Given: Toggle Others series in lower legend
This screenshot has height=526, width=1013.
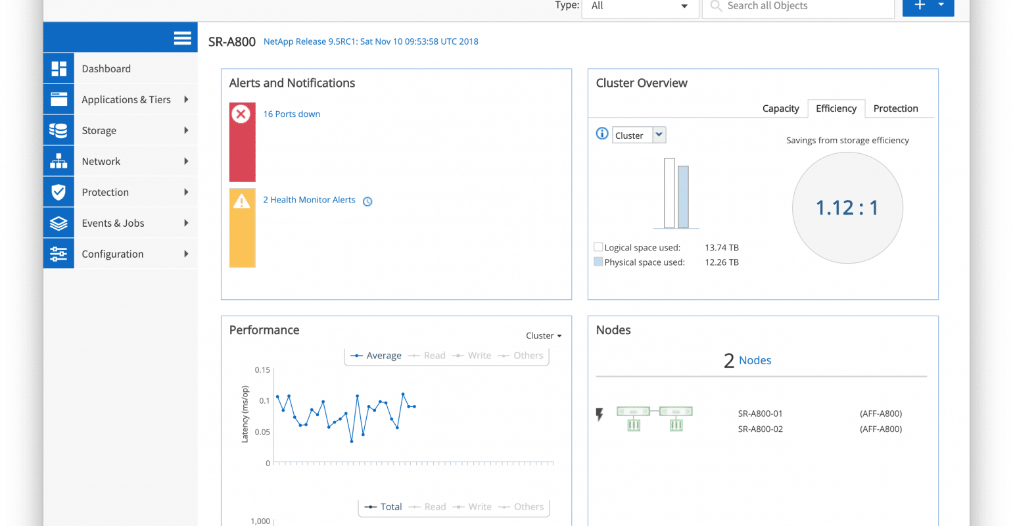Looking at the screenshot, I should 521,507.
